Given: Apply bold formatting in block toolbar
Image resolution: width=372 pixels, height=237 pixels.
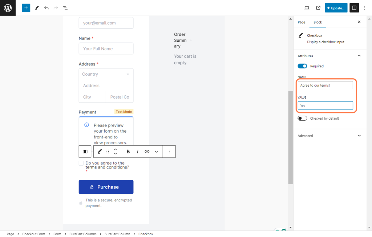Looking at the screenshot, I should [x=128, y=151].
